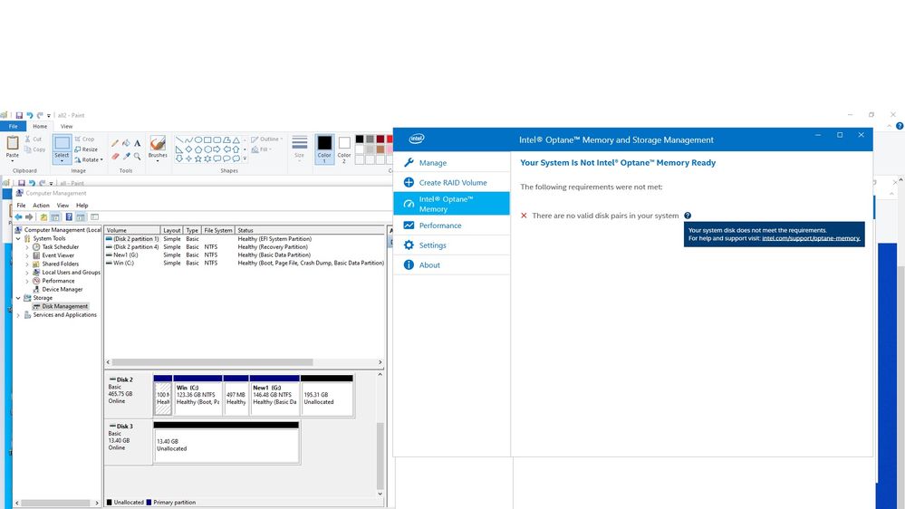Click Save icon in all2 Paint title bar

coord(19,115)
